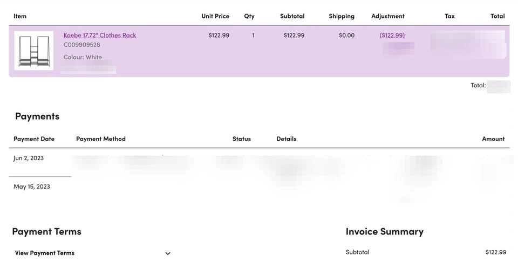
Task: Select the Jun 2, 2023 payment row
Action: (x=29, y=158)
